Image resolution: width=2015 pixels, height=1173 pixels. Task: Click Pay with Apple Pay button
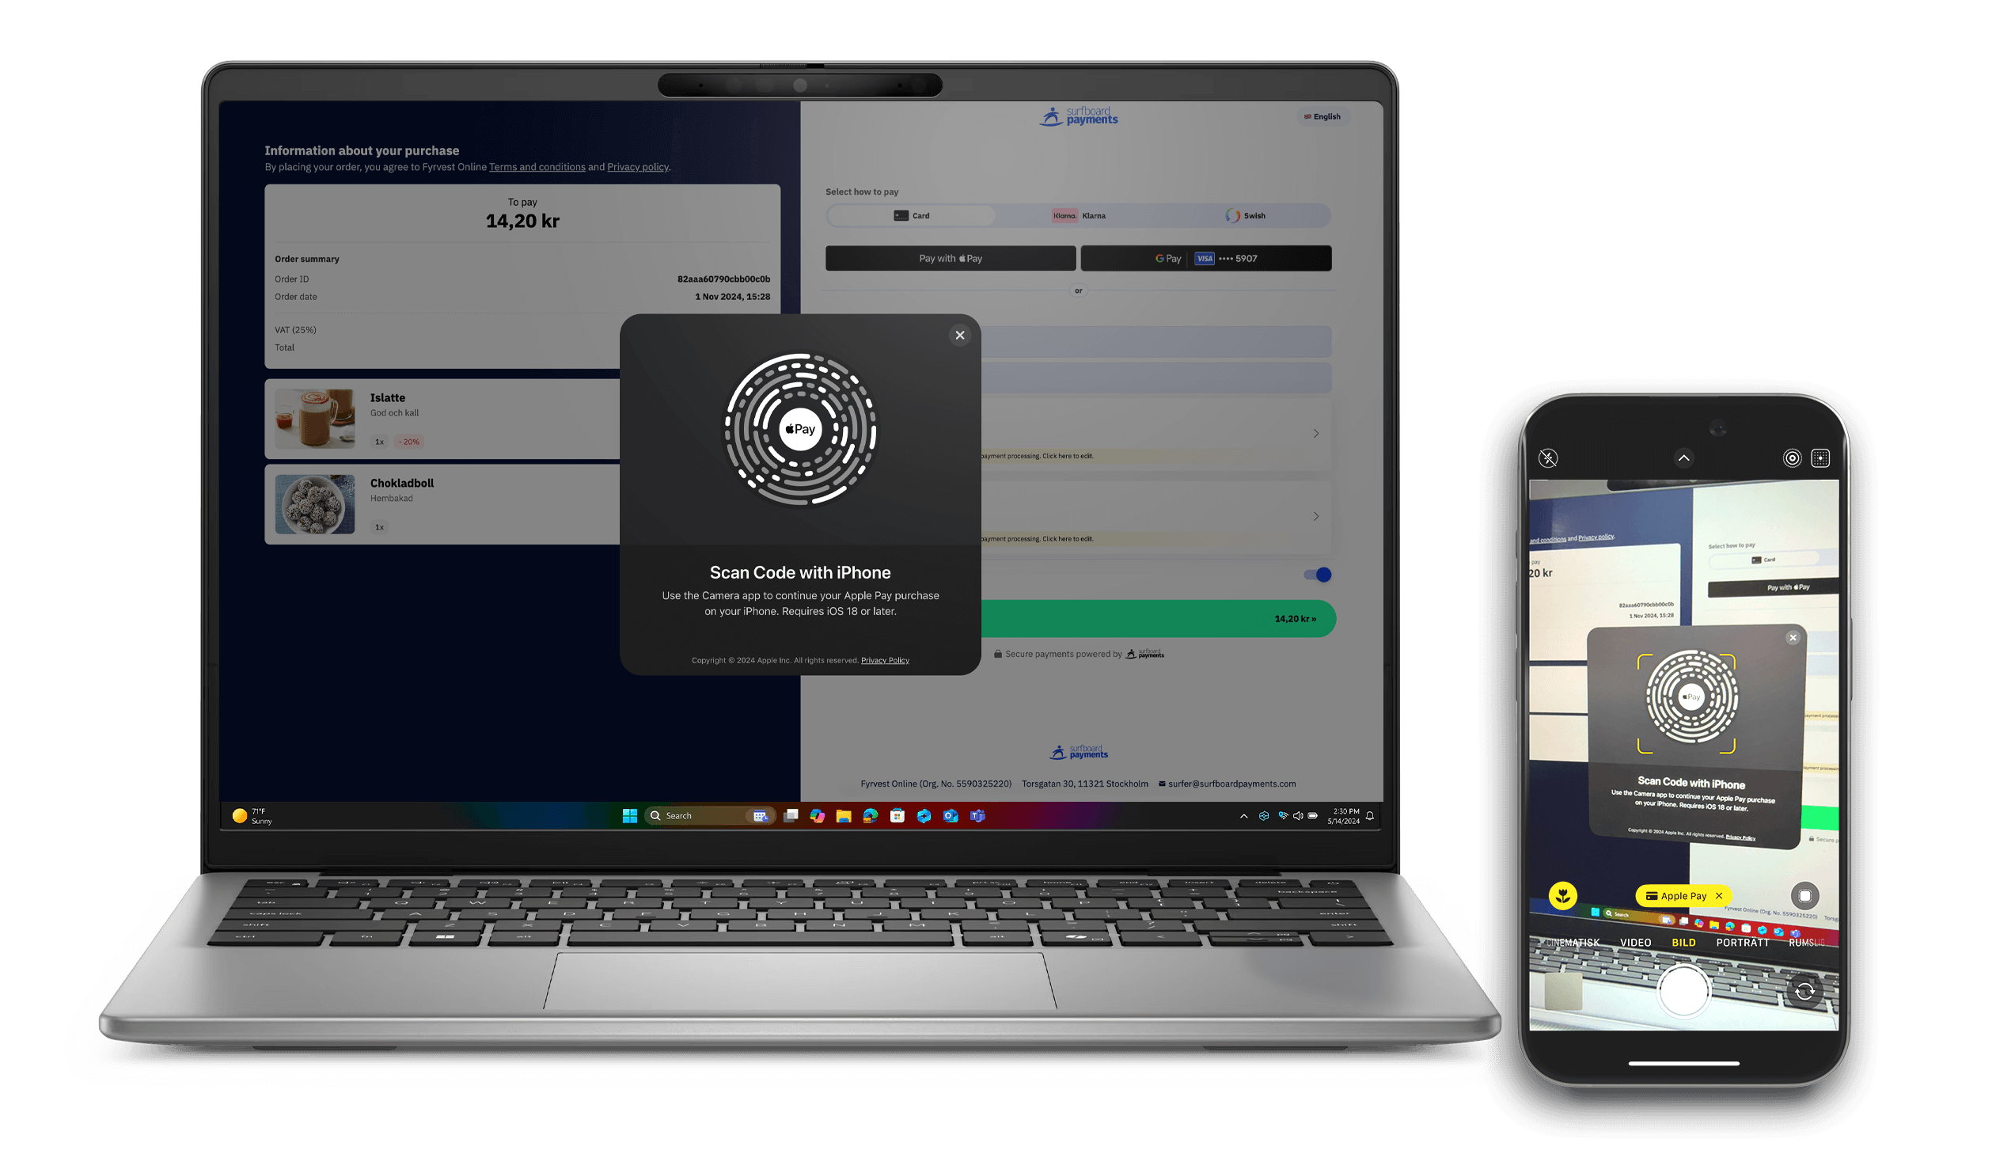950,257
